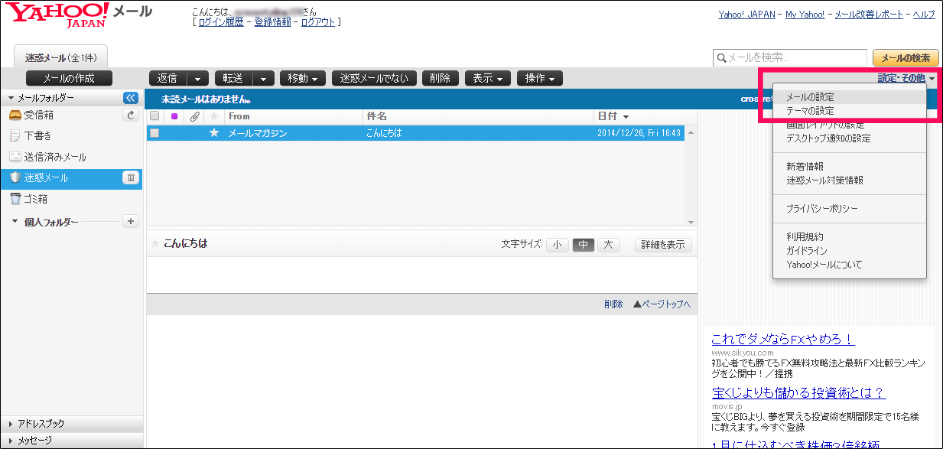Choose テーマの設定 menu item
943x449 pixels.
click(x=810, y=111)
